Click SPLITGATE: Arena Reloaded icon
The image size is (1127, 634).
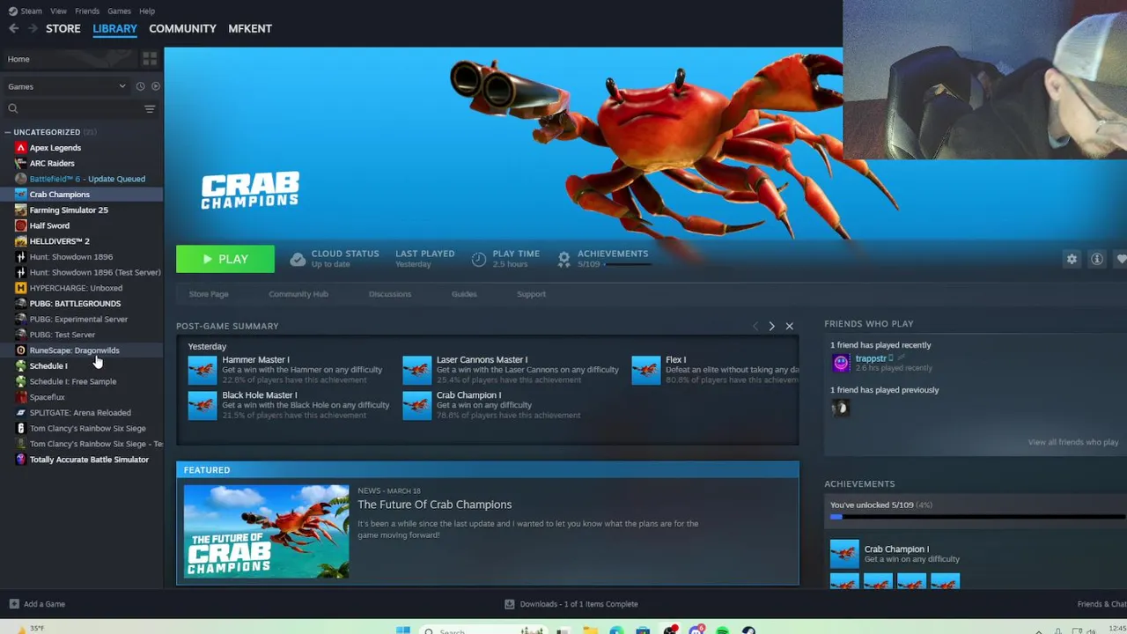click(21, 413)
